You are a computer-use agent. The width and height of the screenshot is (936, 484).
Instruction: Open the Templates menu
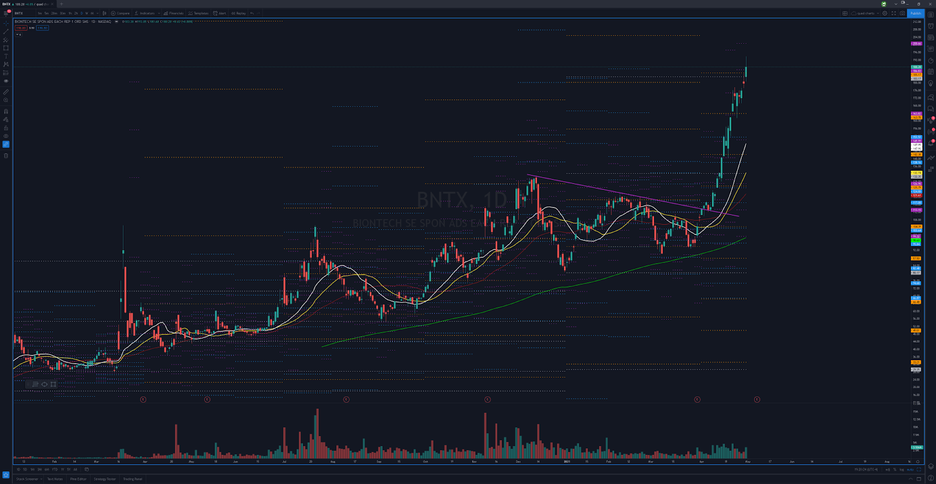click(x=198, y=13)
